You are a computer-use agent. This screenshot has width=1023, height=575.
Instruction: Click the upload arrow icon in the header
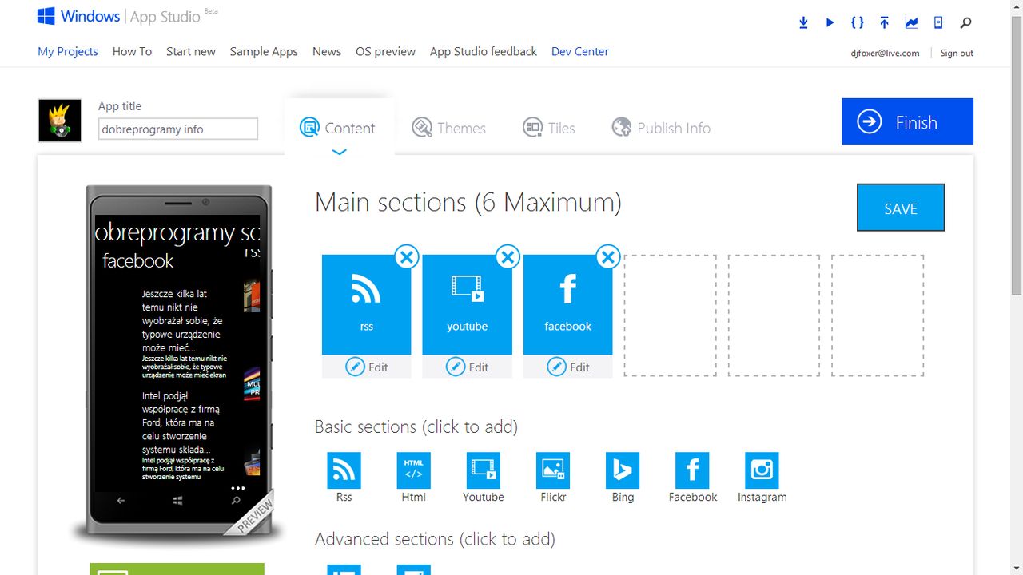tap(884, 22)
